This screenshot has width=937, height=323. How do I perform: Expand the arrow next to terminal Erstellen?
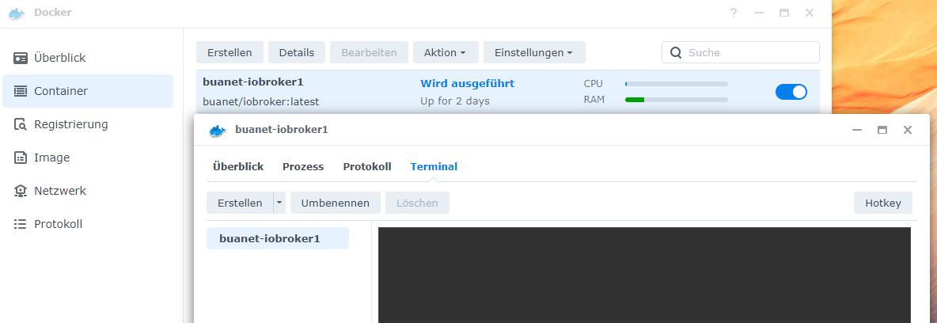click(279, 203)
